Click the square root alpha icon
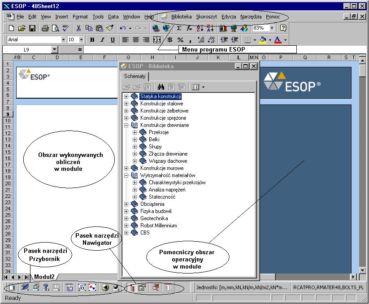The width and height of the screenshot is (369, 304). (82, 287)
